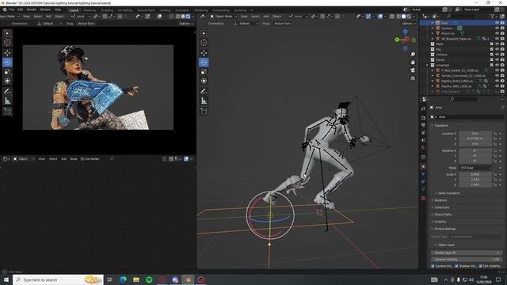This screenshot has height=285, width=507.
Task: Click the Location Y value field
Action: [x=475, y=139]
